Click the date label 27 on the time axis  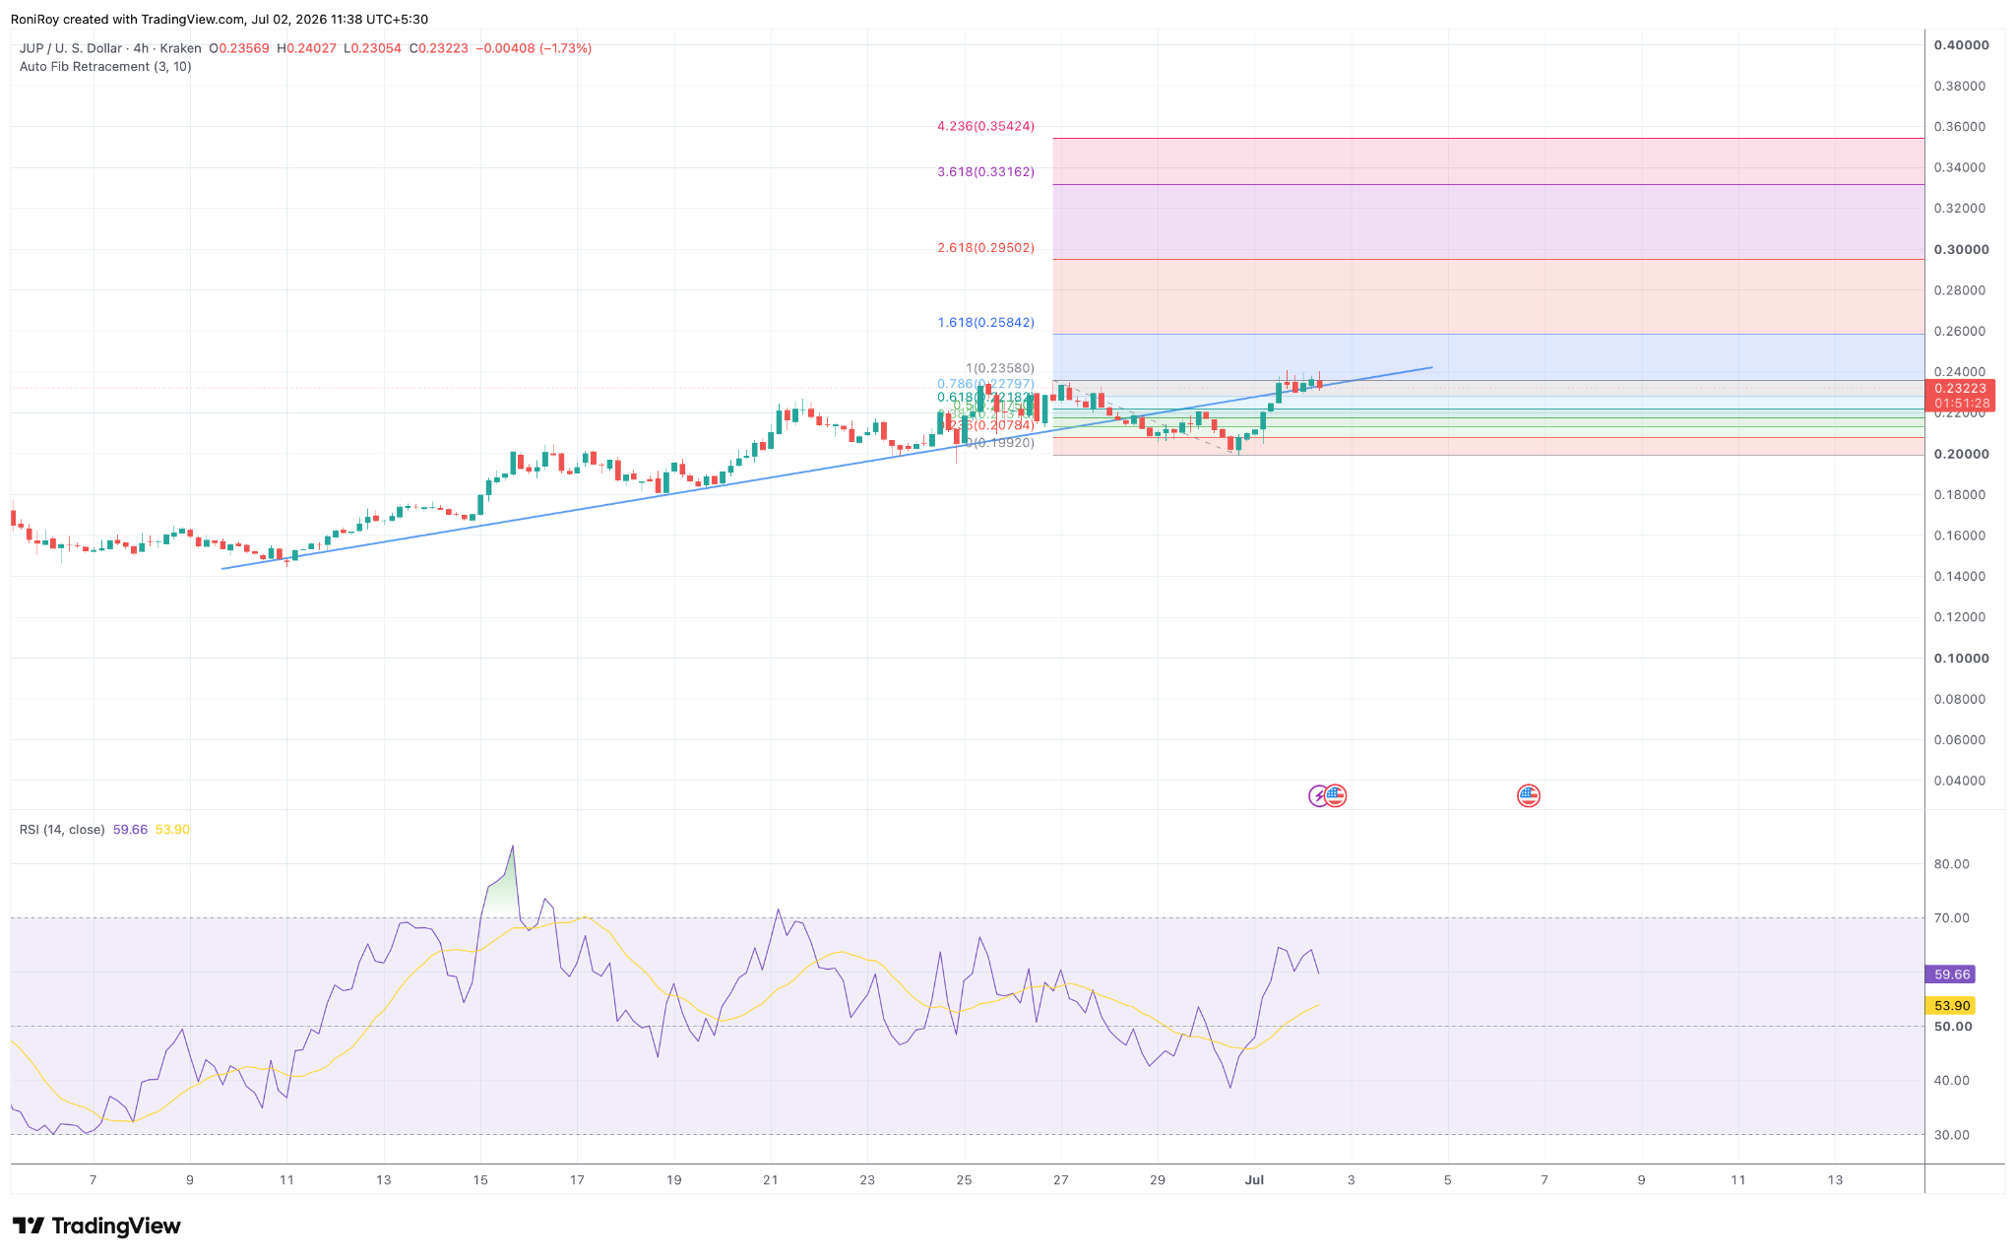pos(1060,1179)
